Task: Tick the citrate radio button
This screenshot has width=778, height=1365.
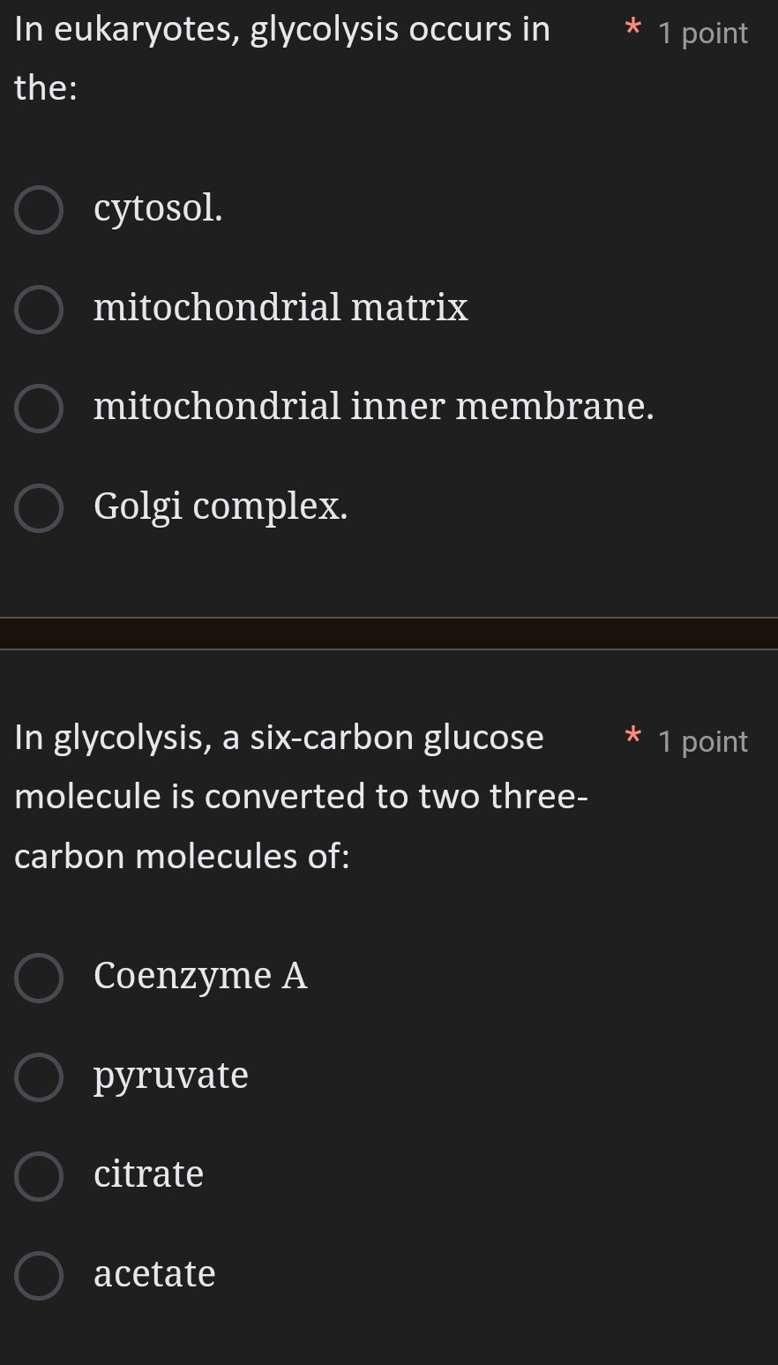Action: [39, 1176]
